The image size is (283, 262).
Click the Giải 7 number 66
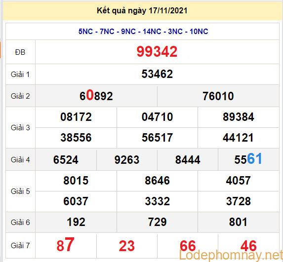click(x=188, y=246)
